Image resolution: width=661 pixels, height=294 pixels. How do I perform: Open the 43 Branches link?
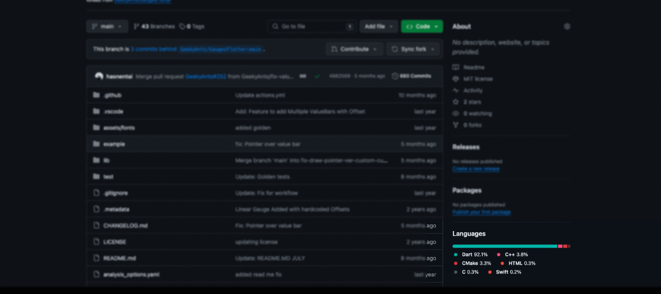[x=154, y=26]
